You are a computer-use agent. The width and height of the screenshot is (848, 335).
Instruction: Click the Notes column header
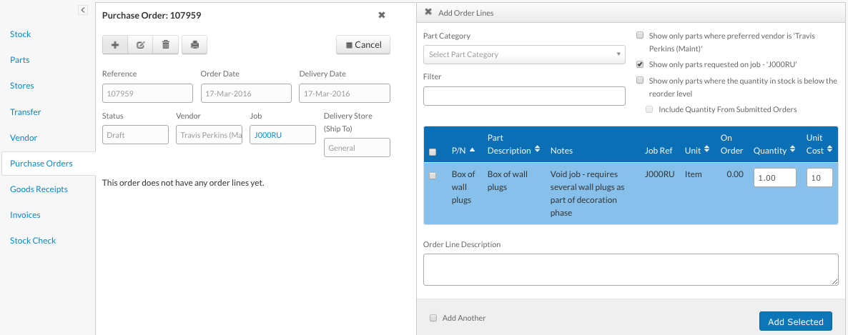(561, 151)
